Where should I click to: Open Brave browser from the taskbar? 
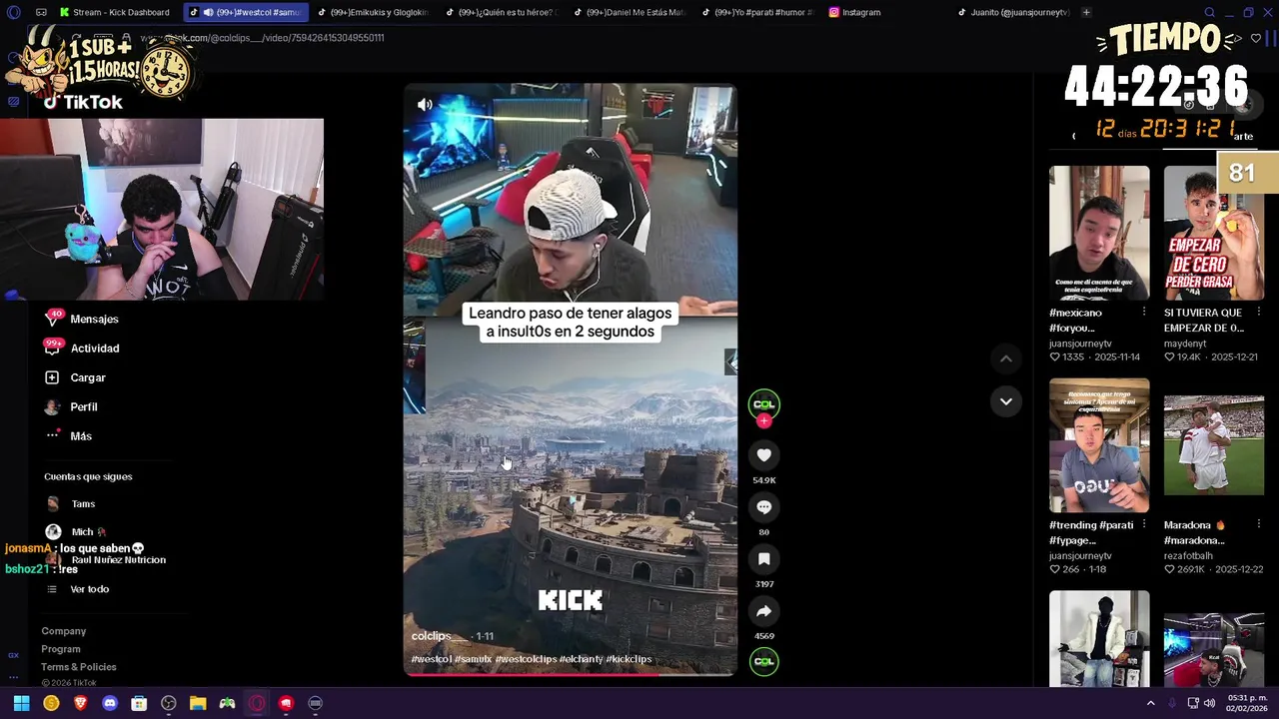click(x=81, y=703)
